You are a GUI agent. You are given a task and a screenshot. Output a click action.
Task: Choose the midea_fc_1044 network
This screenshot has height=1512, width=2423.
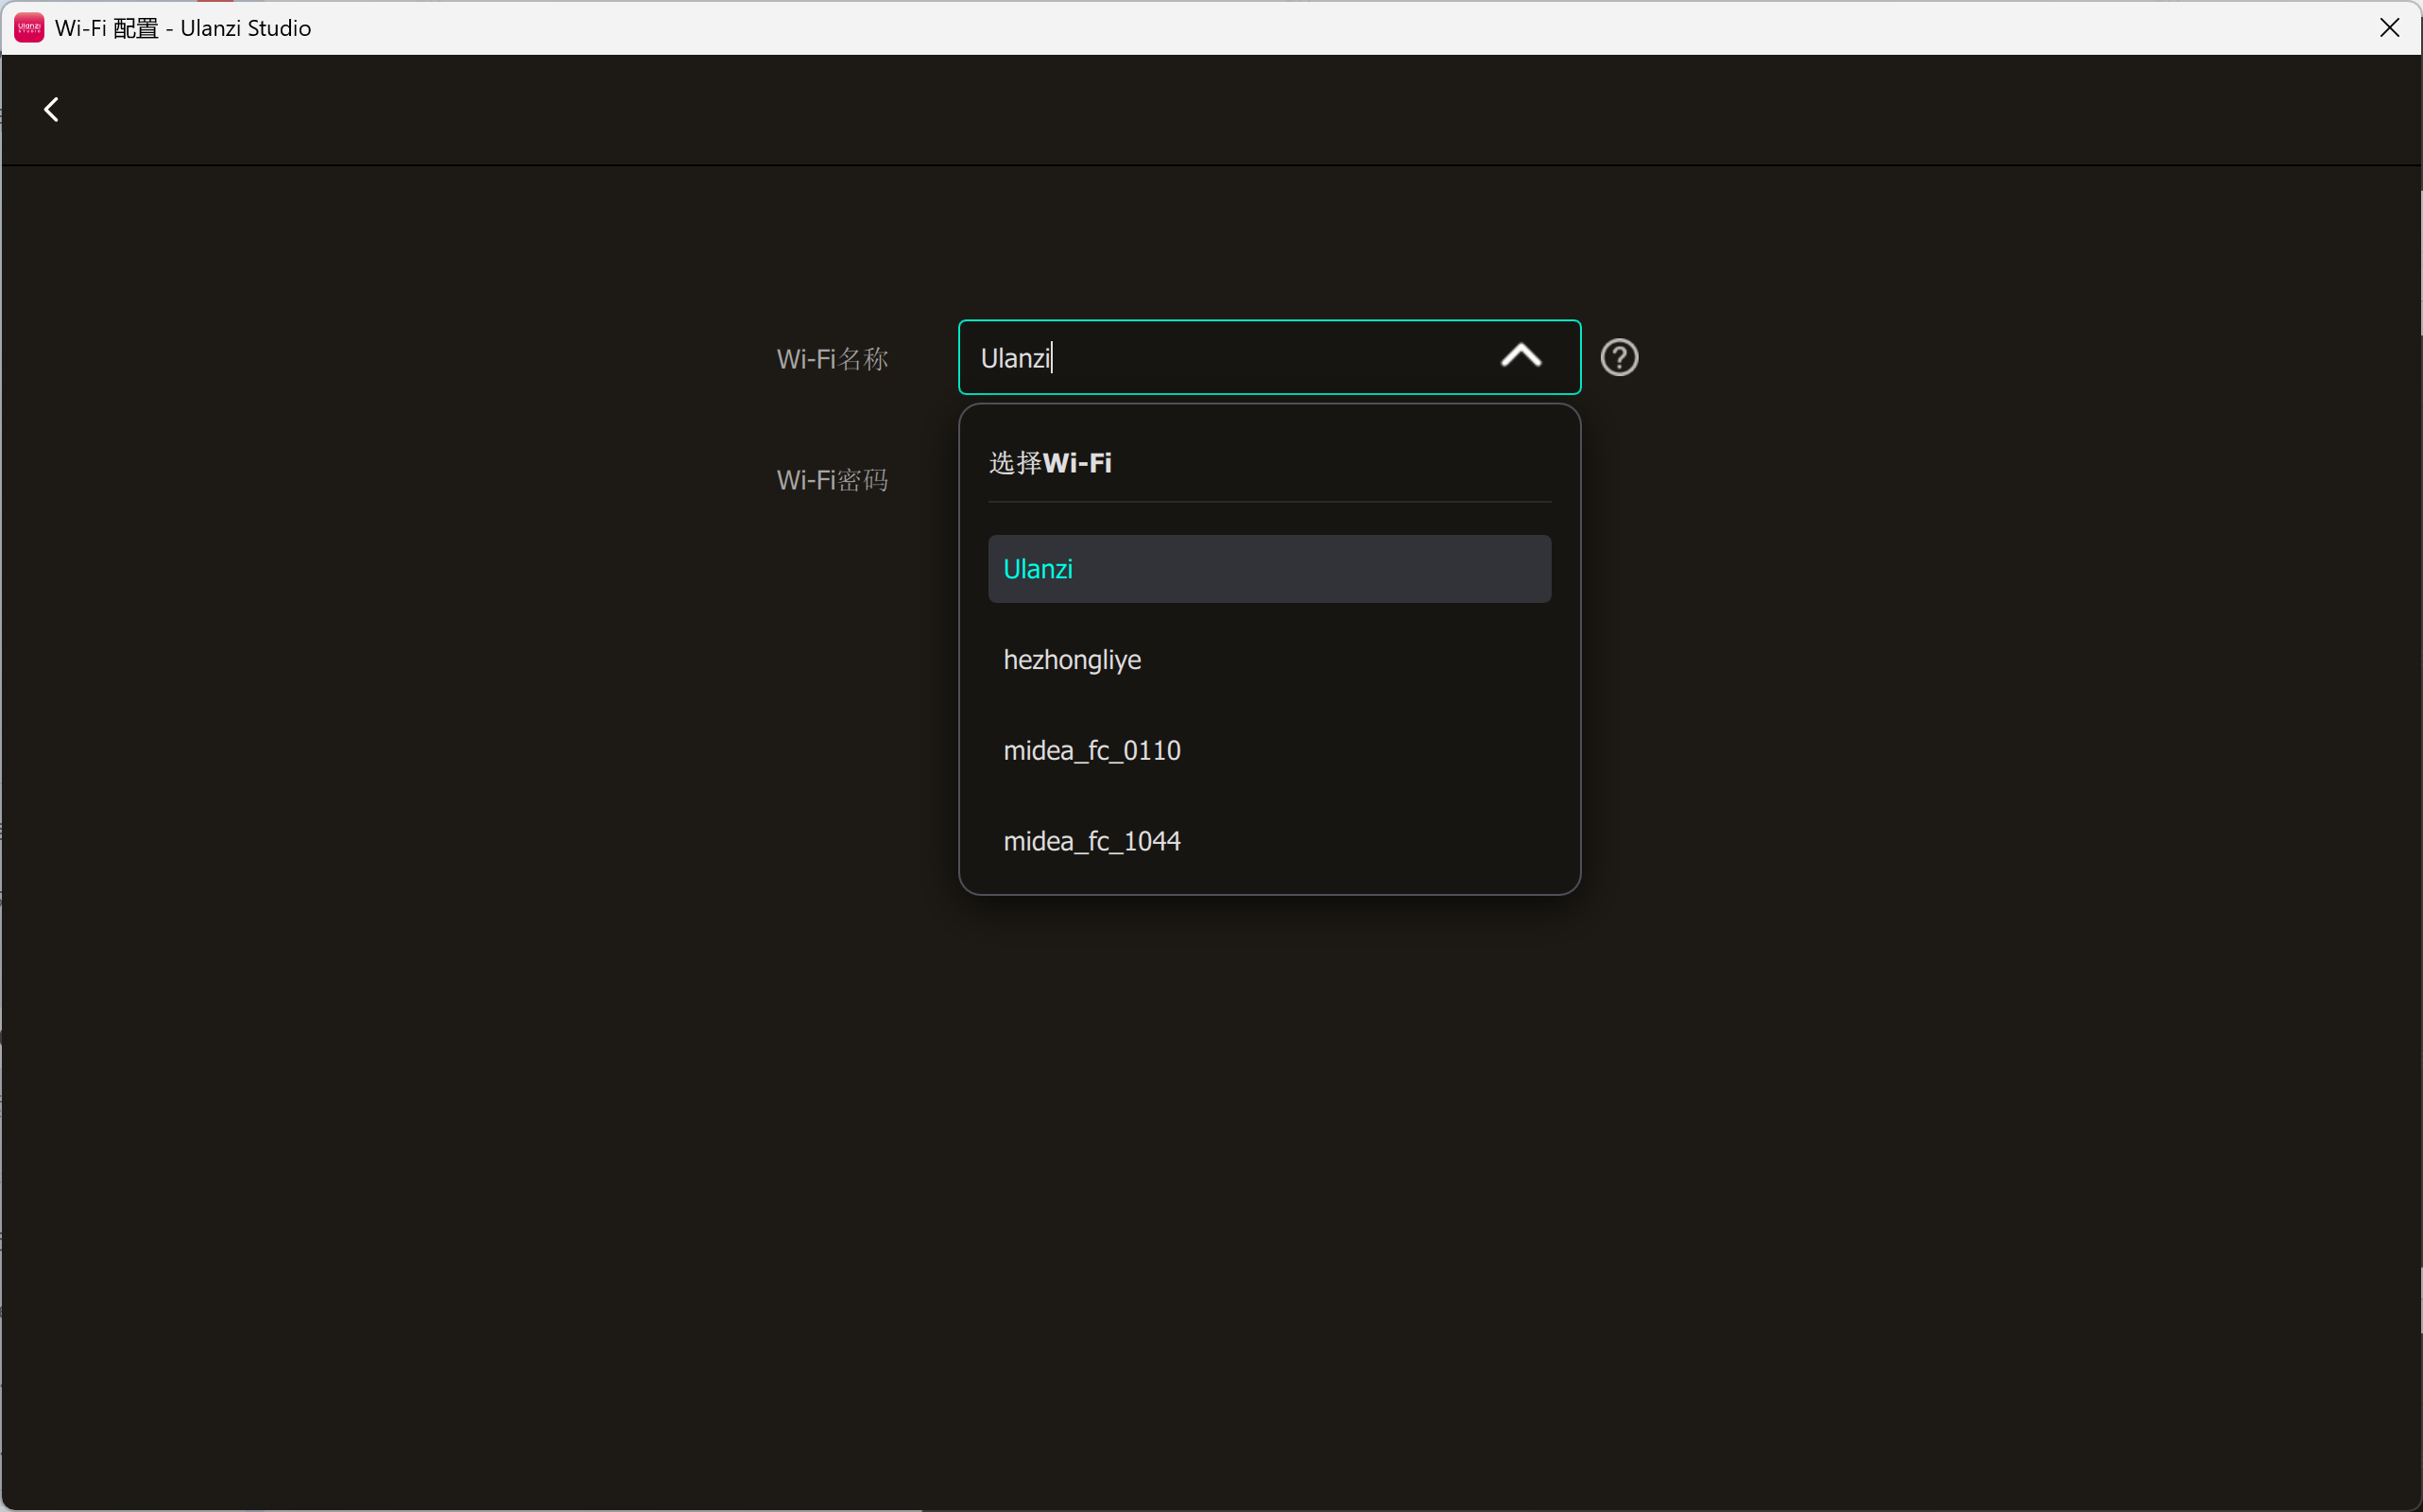(1269, 841)
